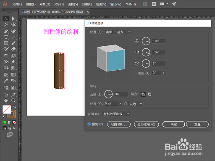
Task: Turn cap off for hollow appearance
Action: coord(149,94)
